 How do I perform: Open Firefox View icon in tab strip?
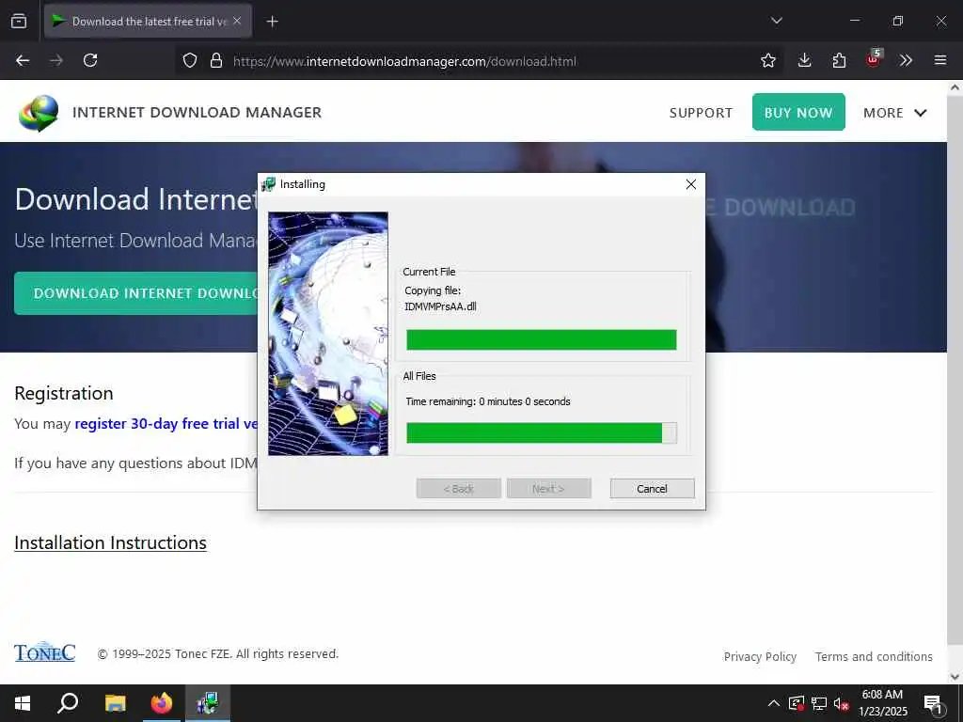19,21
